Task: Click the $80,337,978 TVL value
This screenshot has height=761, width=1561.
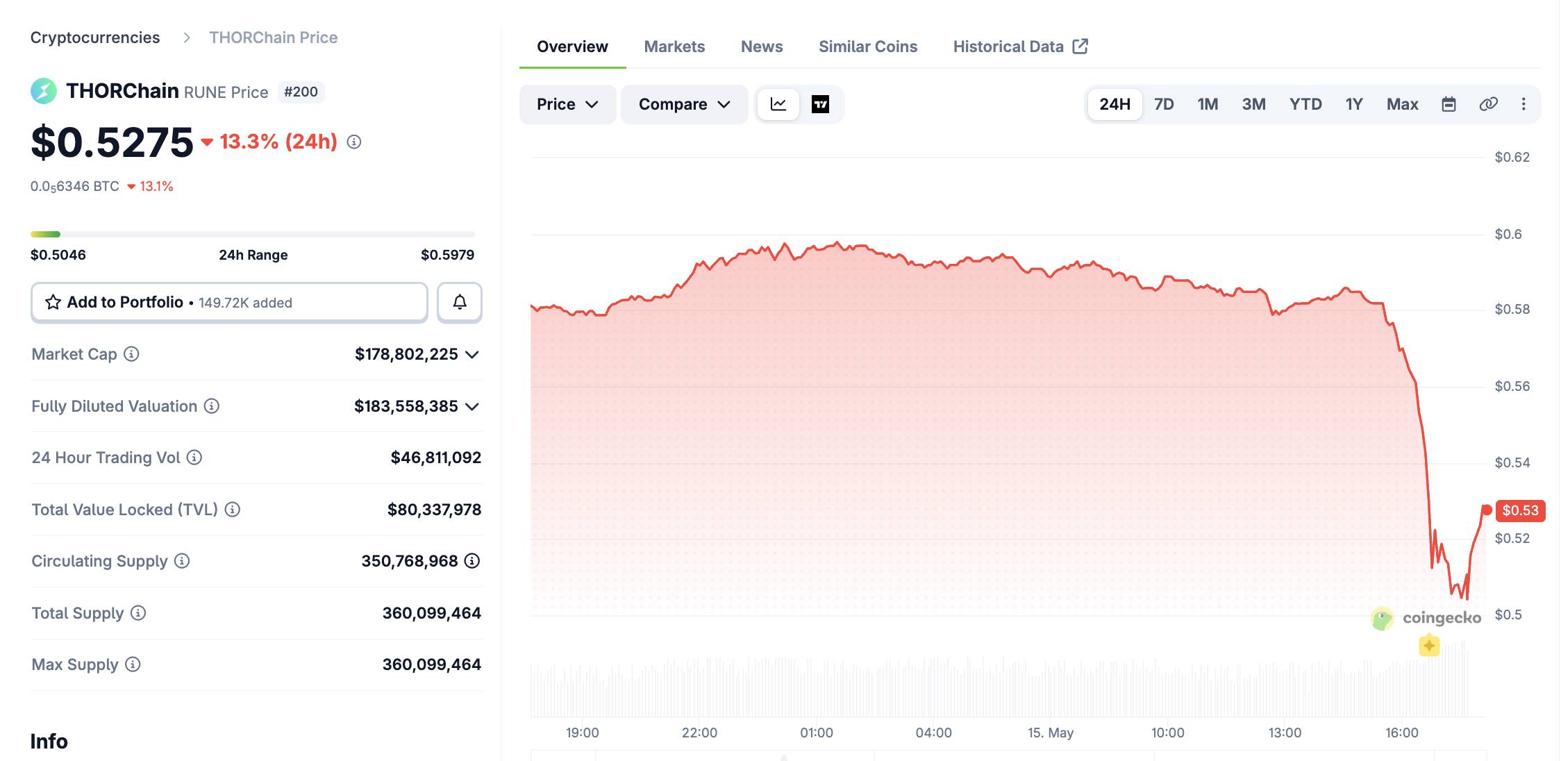Action: [x=435, y=510]
